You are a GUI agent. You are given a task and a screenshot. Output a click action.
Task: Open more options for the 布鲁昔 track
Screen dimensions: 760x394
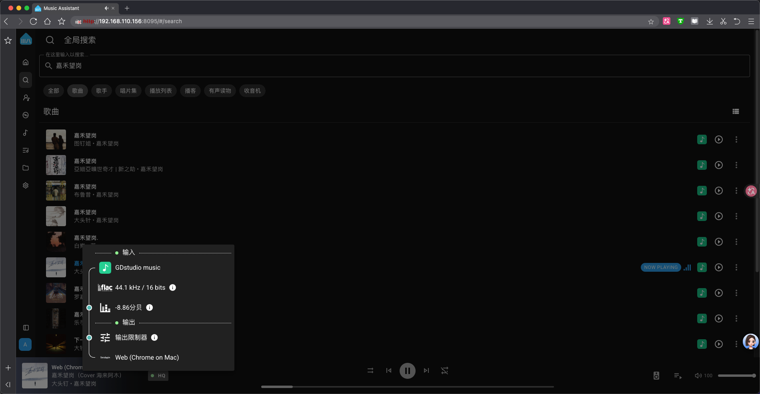[x=736, y=191]
